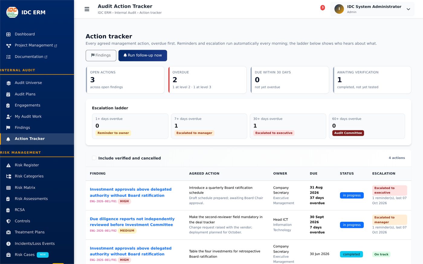Click the Incidents/Loss Events alert icon
The width and height of the screenshot is (423, 264).
coord(8,244)
